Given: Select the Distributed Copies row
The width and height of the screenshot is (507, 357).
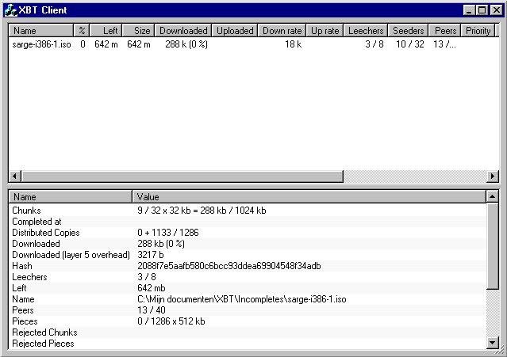Looking at the screenshot, I should [248, 233].
